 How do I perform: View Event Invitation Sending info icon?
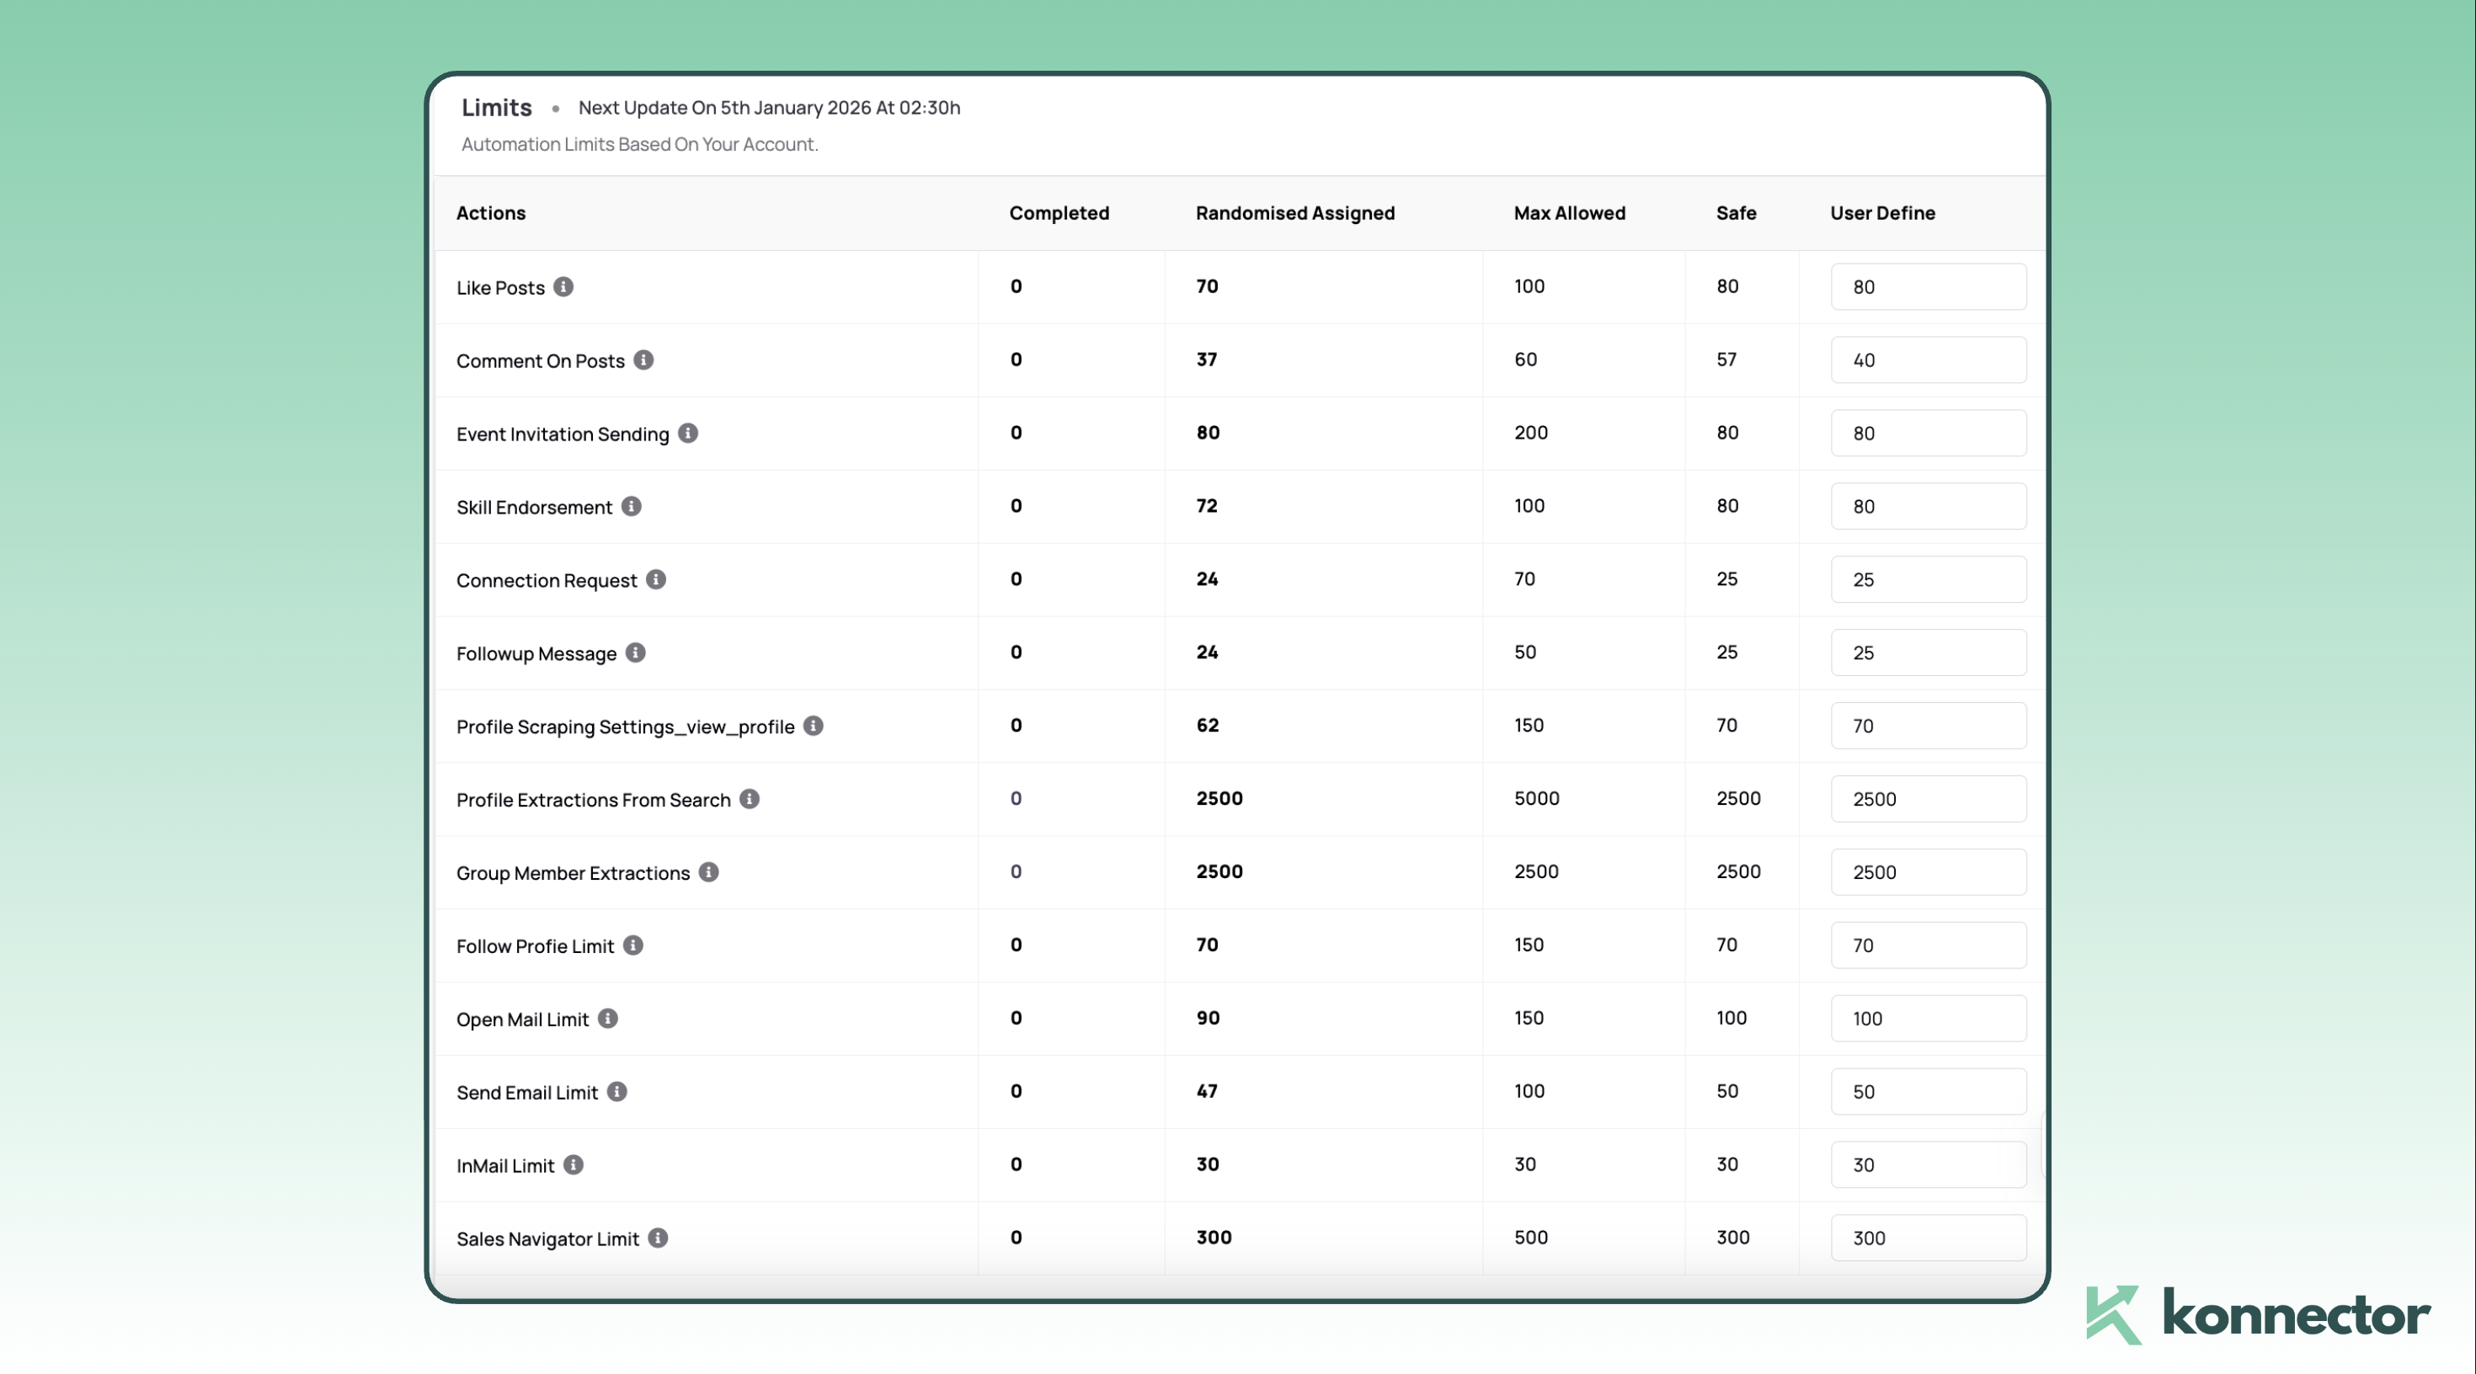click(688, 434)
